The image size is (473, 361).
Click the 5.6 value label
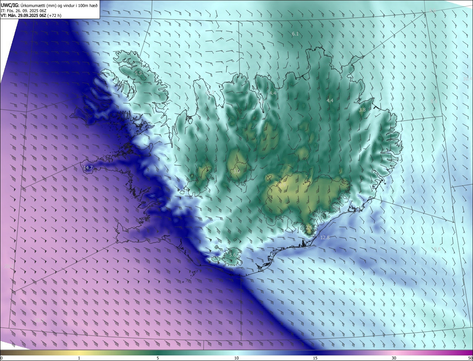coord(232,255)
